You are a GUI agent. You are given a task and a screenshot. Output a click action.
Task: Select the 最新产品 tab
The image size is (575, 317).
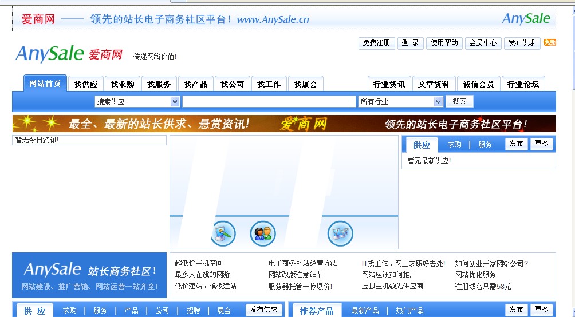365,310
